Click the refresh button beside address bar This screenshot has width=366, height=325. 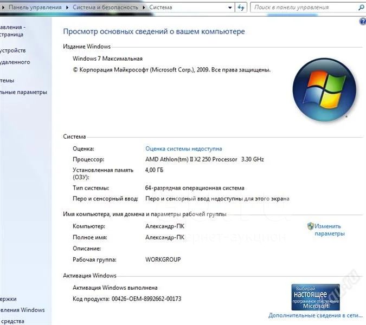241,8
